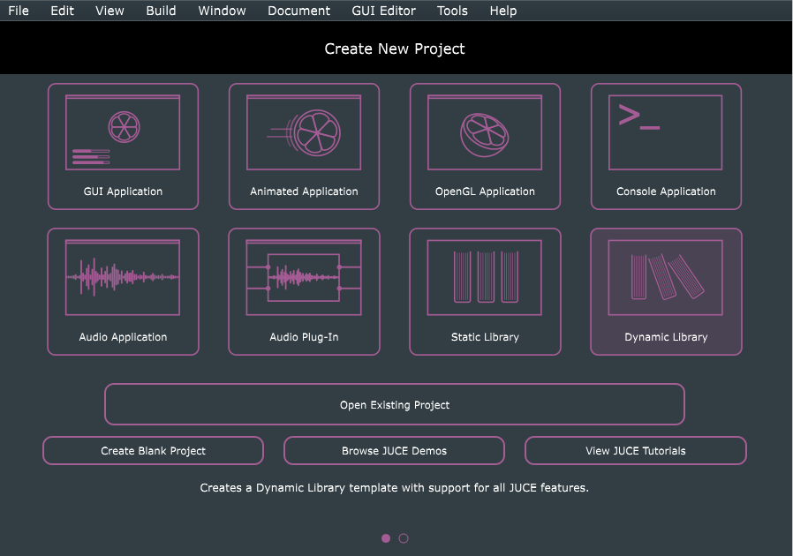The width and height of the screenshot is (793, 556).
Task: Choose the Audio Application waveform icon
Action: pyautogui.click(x=123, y=277)
